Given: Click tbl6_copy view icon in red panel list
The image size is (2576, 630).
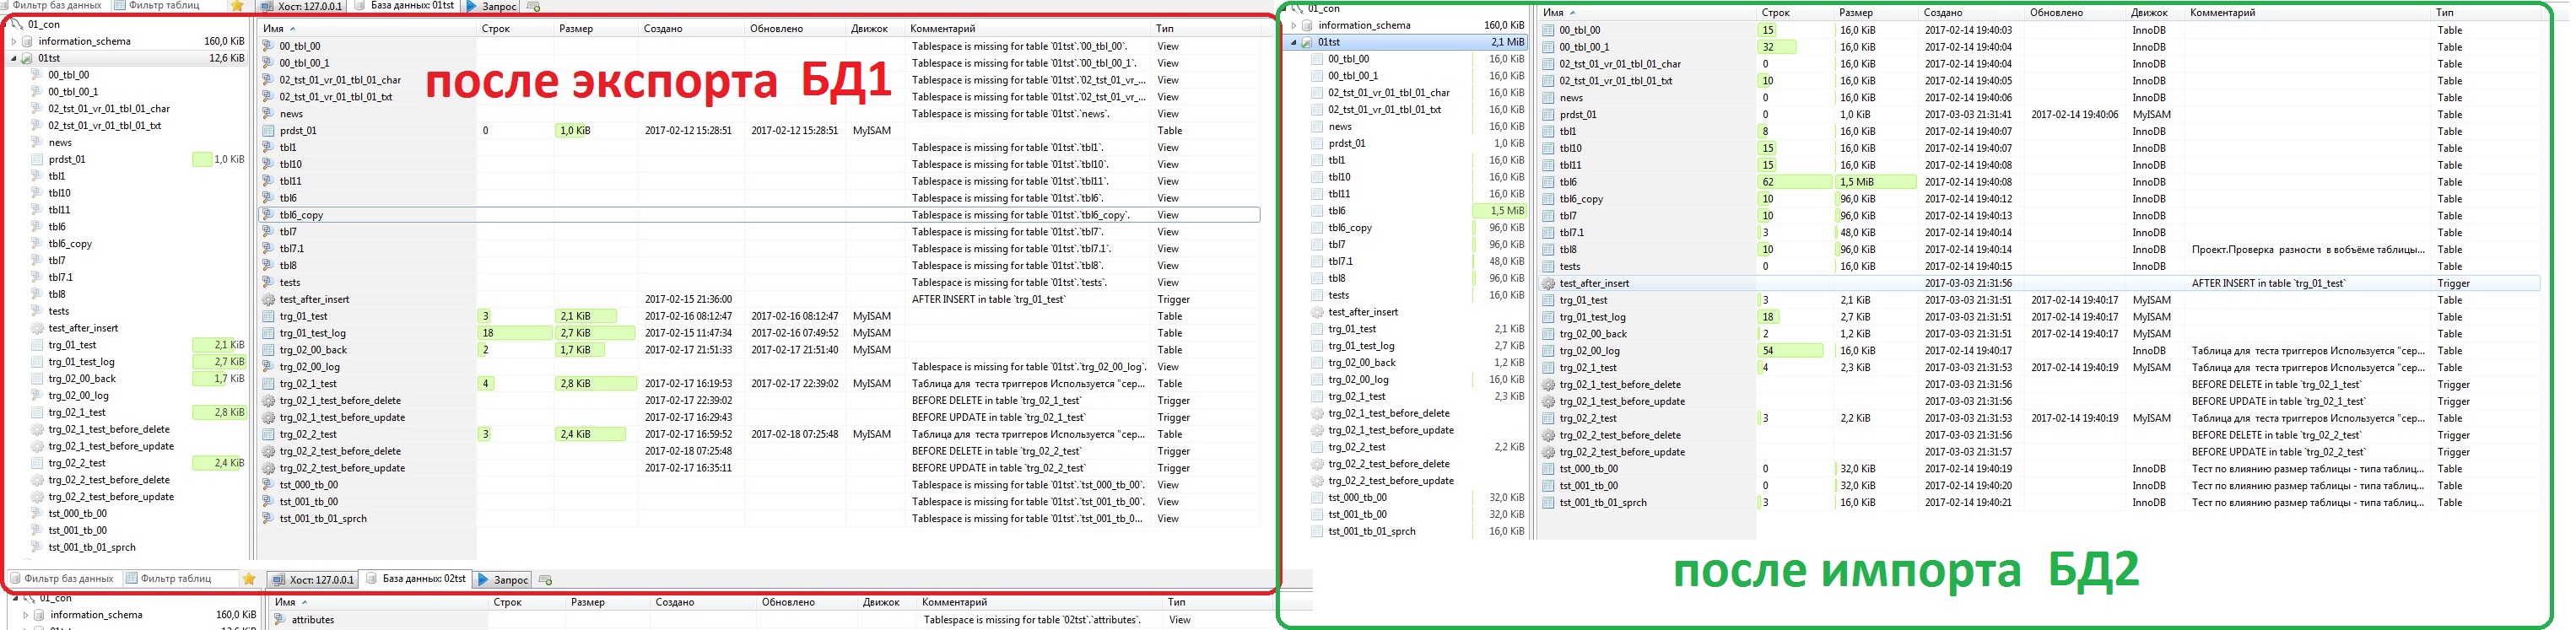Looking at the screenshot, I should [x=268, y=215].
